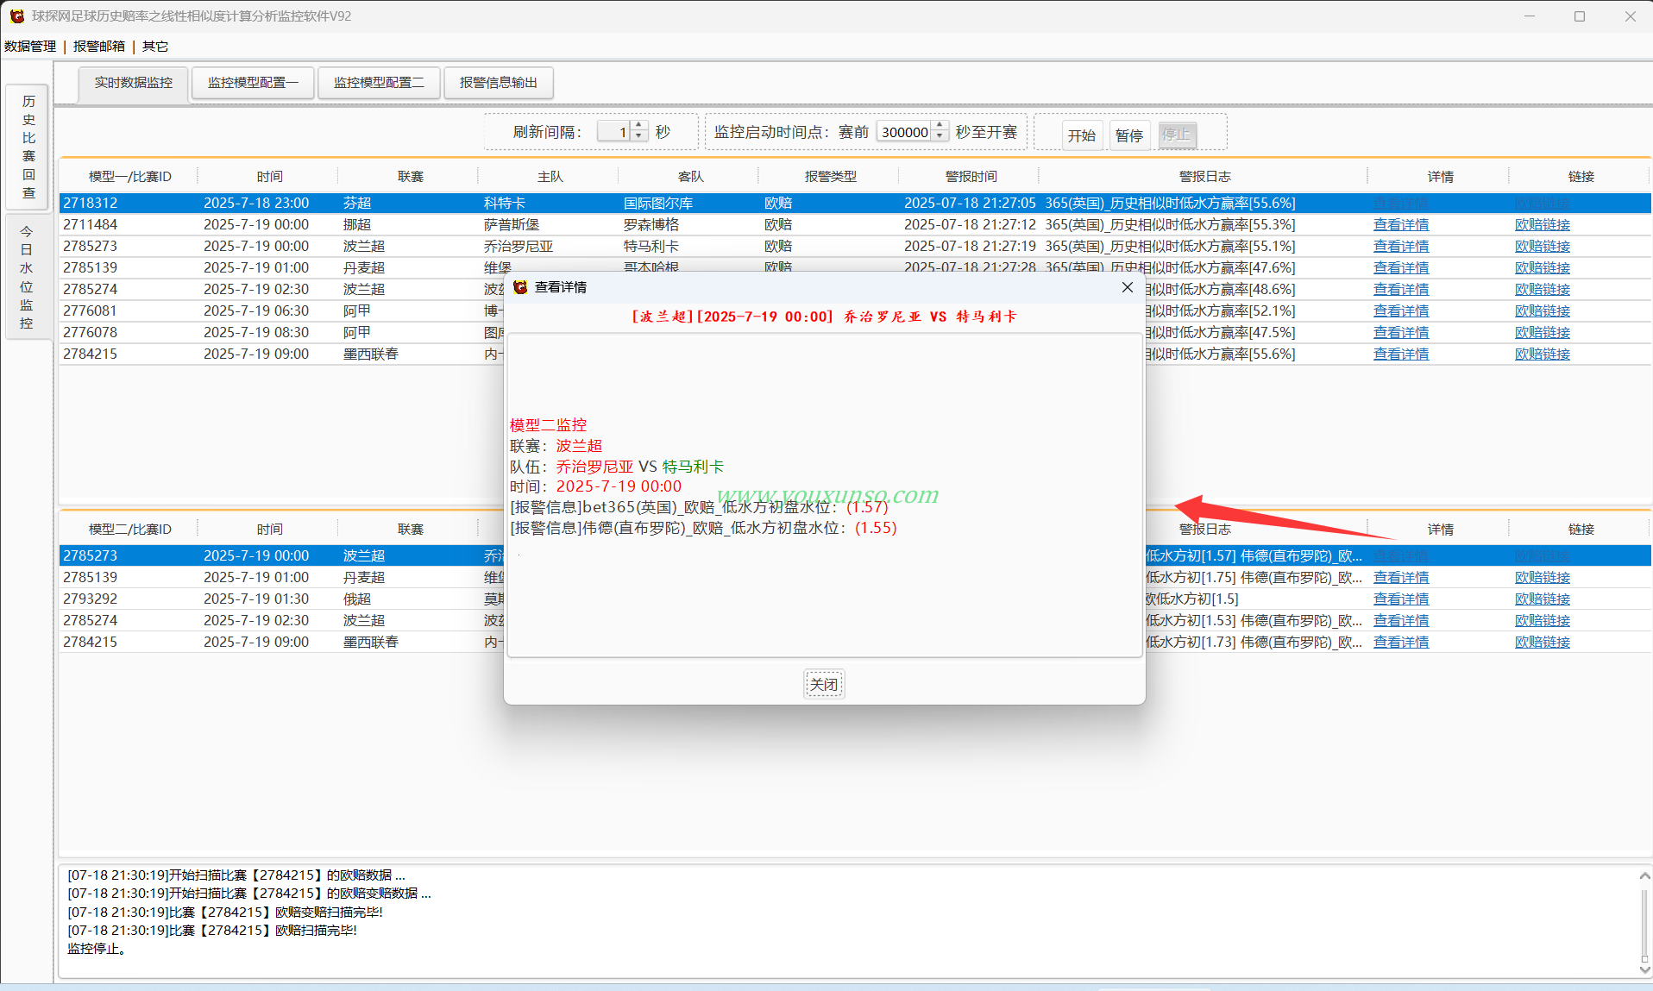
Task: Open the 其它 menu
Action: pos(155,47)
